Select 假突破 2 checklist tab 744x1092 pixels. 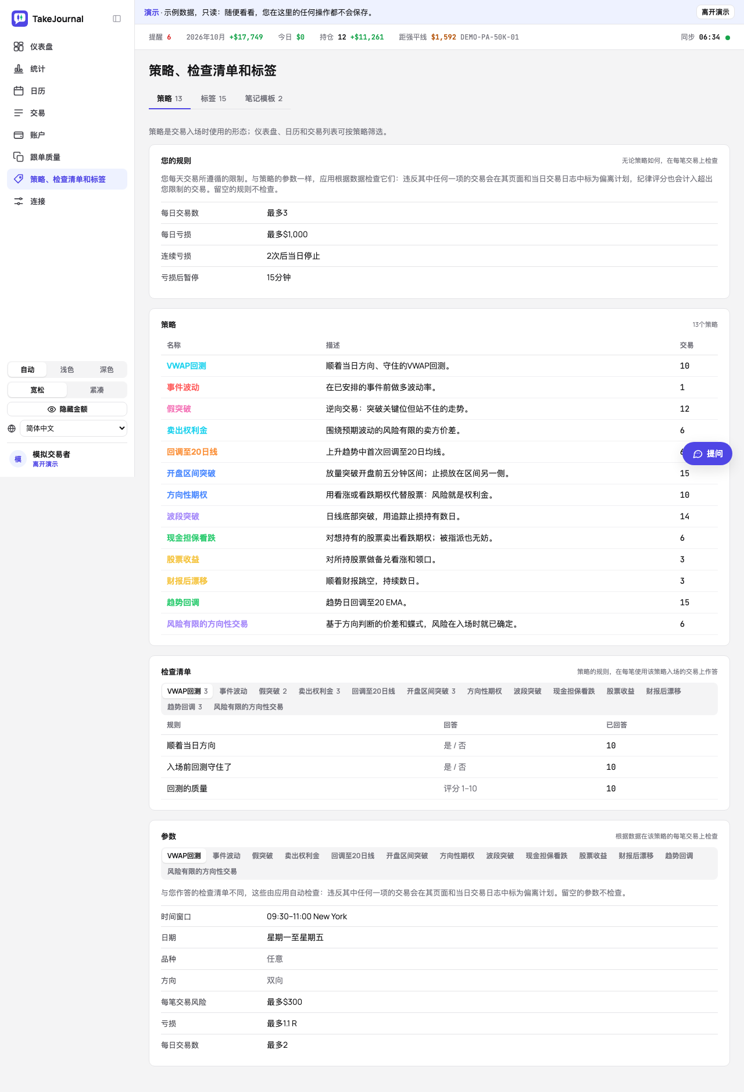coord(273,691)
